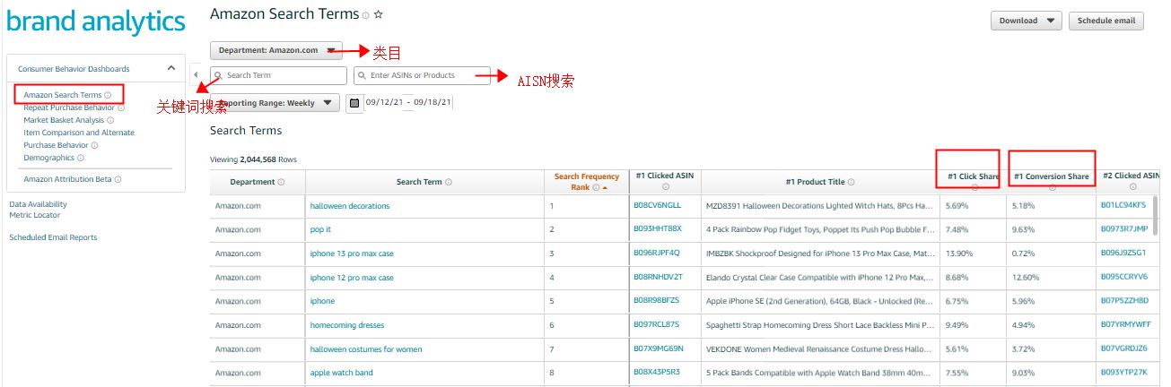Open ASIN B097RCL87S link

[657, 324]
